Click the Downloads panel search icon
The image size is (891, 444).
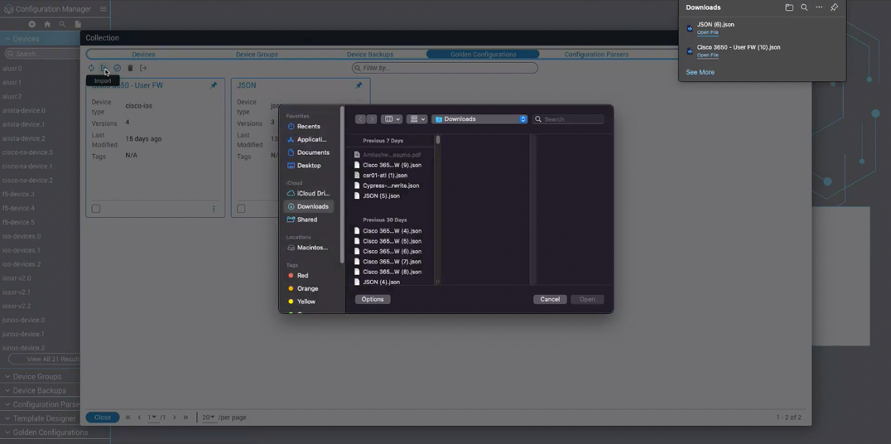pos(804,7)
